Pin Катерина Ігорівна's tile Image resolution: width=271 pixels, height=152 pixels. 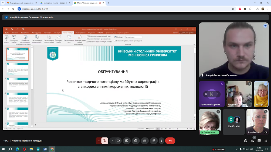tap(206, 94)
